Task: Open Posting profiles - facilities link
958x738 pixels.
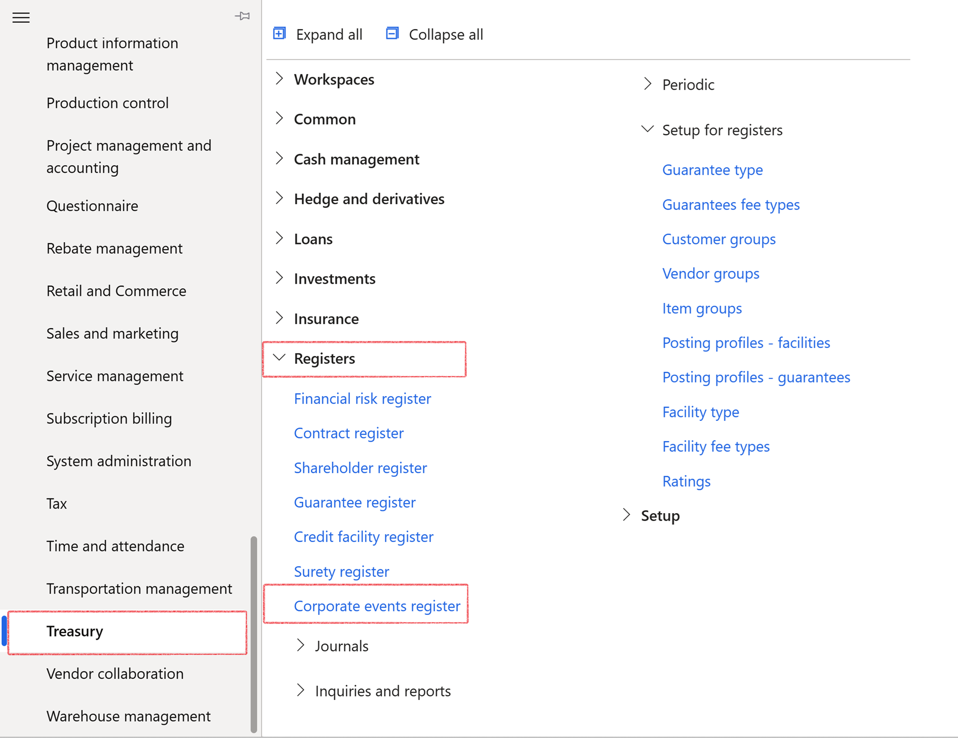Action: click(x=746, y=343)
